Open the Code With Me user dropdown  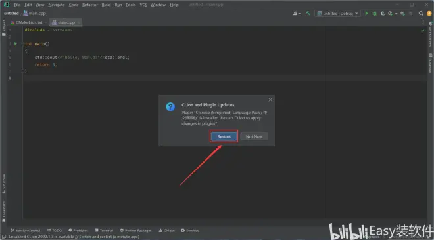pyautogui.click(x=297, y=14)
